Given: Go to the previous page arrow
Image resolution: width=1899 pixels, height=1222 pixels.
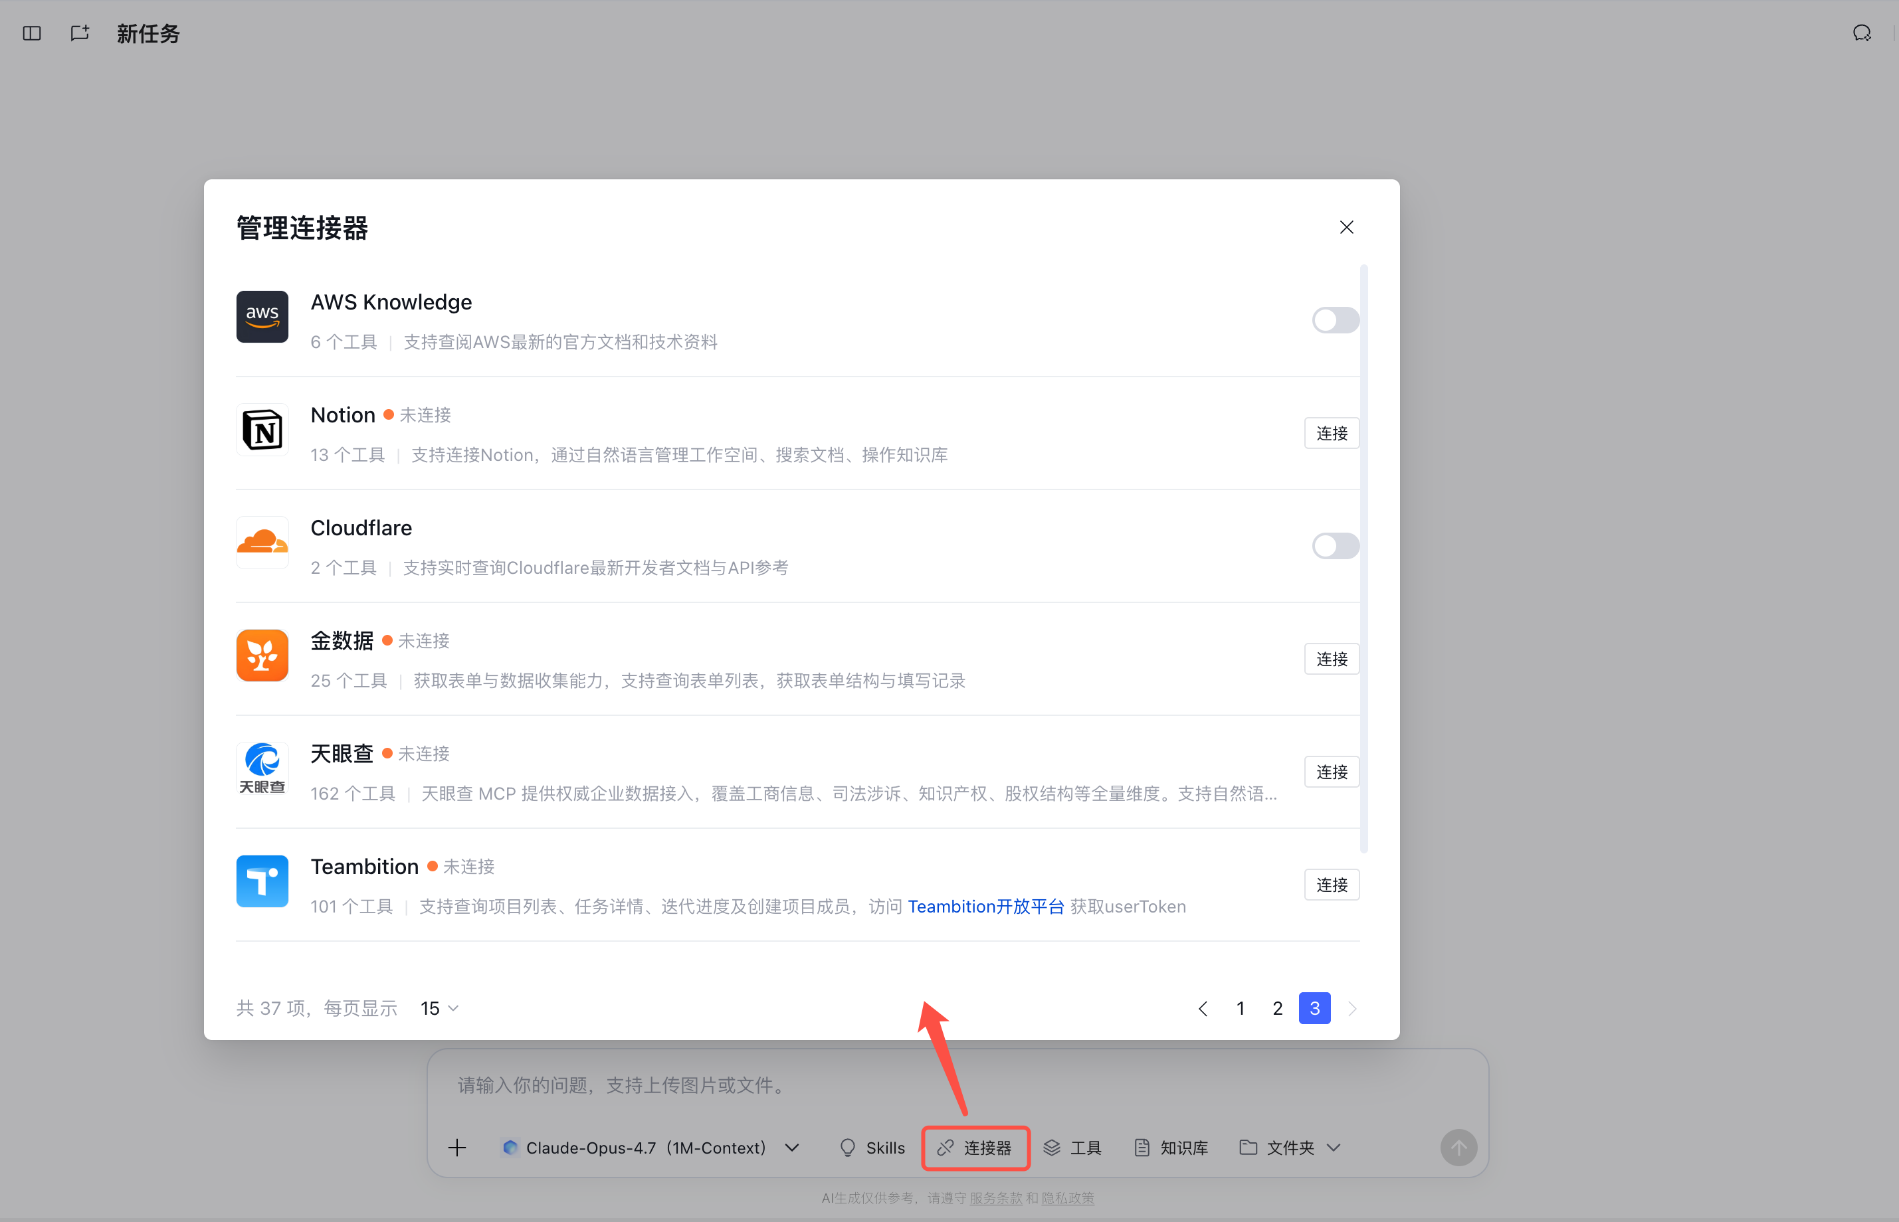Looking at the screenshot, I should point(1203,1007).
